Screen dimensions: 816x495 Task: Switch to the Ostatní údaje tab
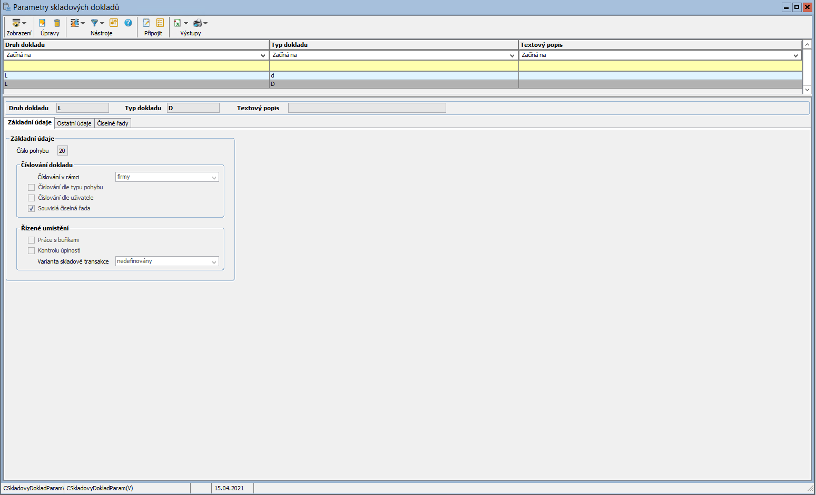click(x=74, y=123)
